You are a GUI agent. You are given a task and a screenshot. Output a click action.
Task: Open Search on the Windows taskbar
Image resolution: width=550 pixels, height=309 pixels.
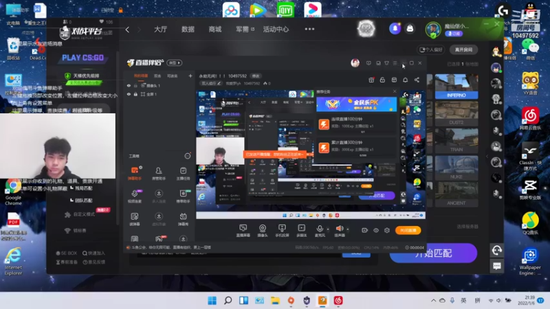coord(228,301)
